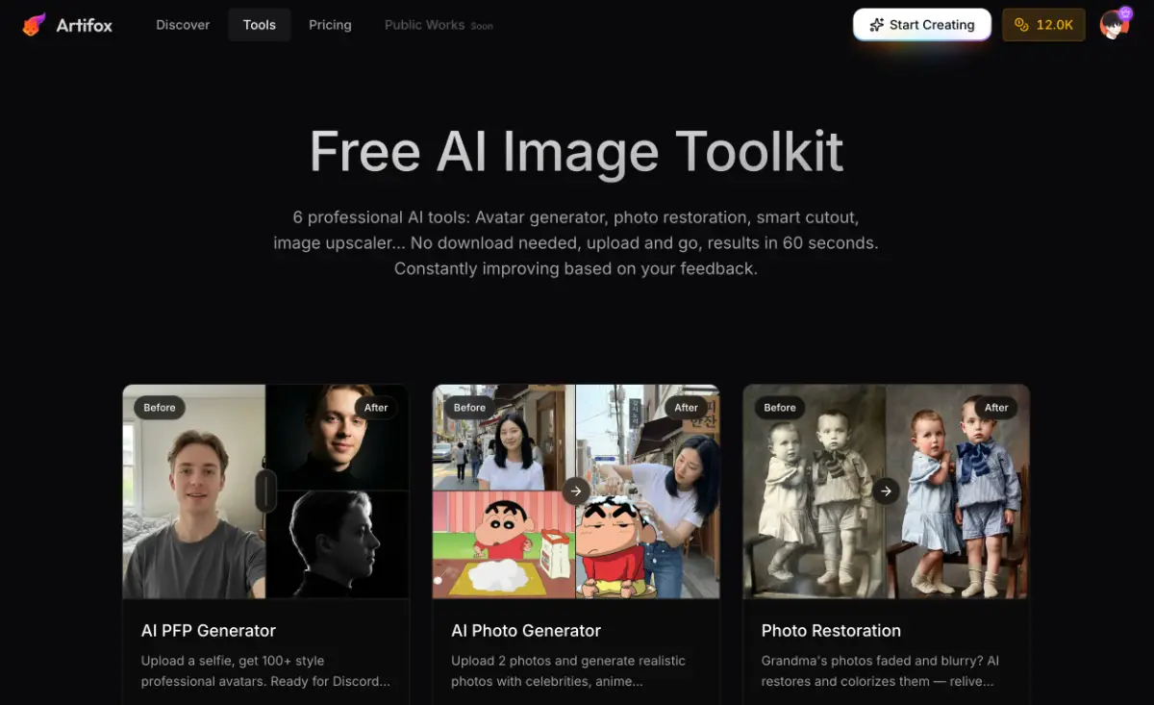Click the Public Works nav item
The image size is (1154, 705).
[424, 25]
